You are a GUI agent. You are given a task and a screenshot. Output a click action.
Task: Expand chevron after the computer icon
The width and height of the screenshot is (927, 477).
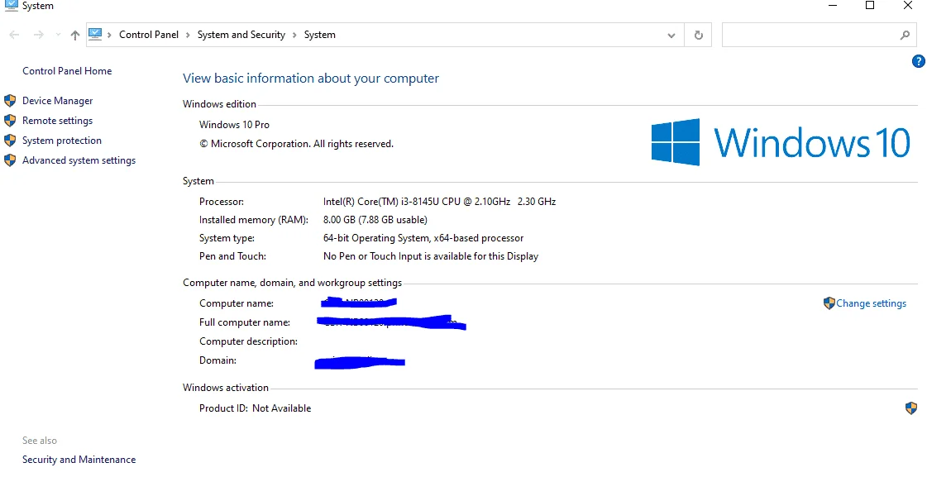(x=109, y=35)
